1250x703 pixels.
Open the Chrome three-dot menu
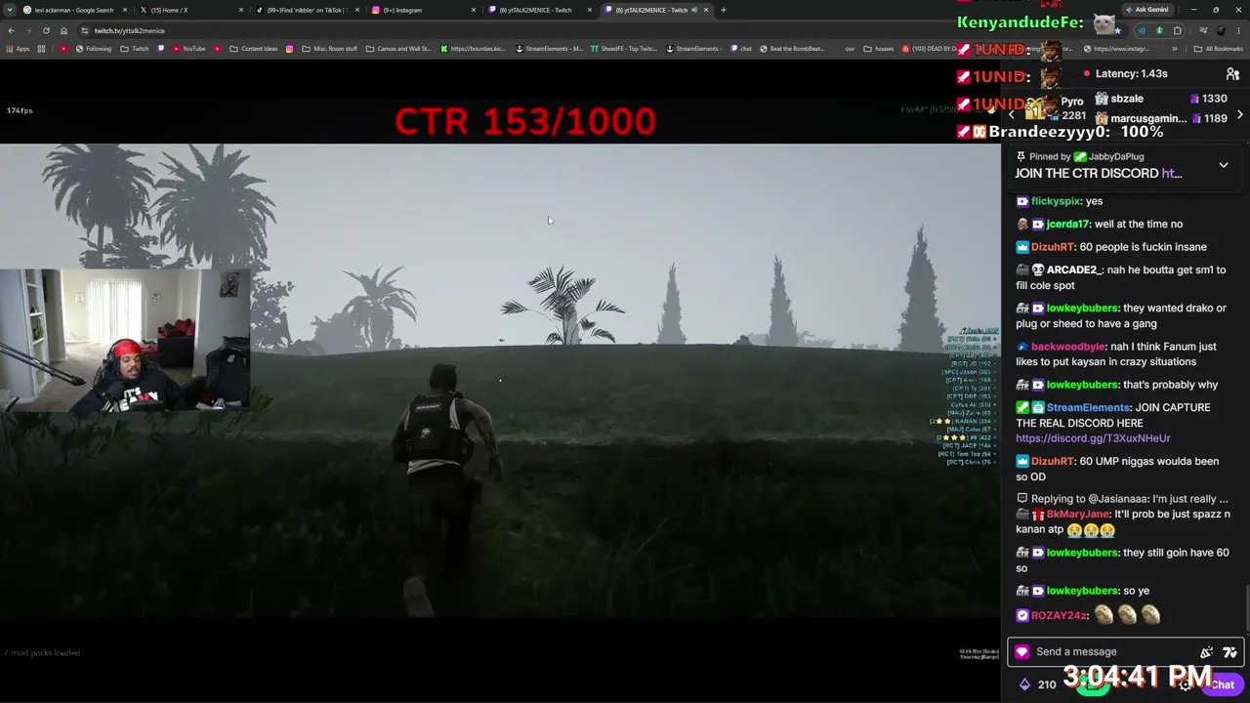point(1238,30)
